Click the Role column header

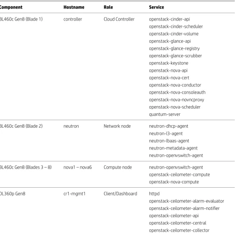[108, 7]
